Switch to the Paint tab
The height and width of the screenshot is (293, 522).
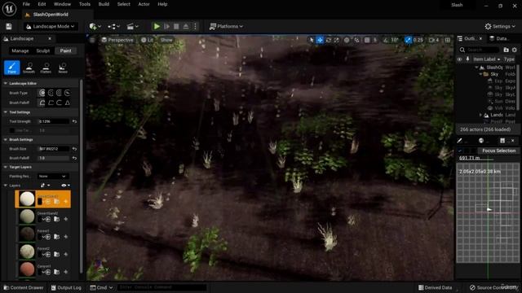[x=65, y=50]
